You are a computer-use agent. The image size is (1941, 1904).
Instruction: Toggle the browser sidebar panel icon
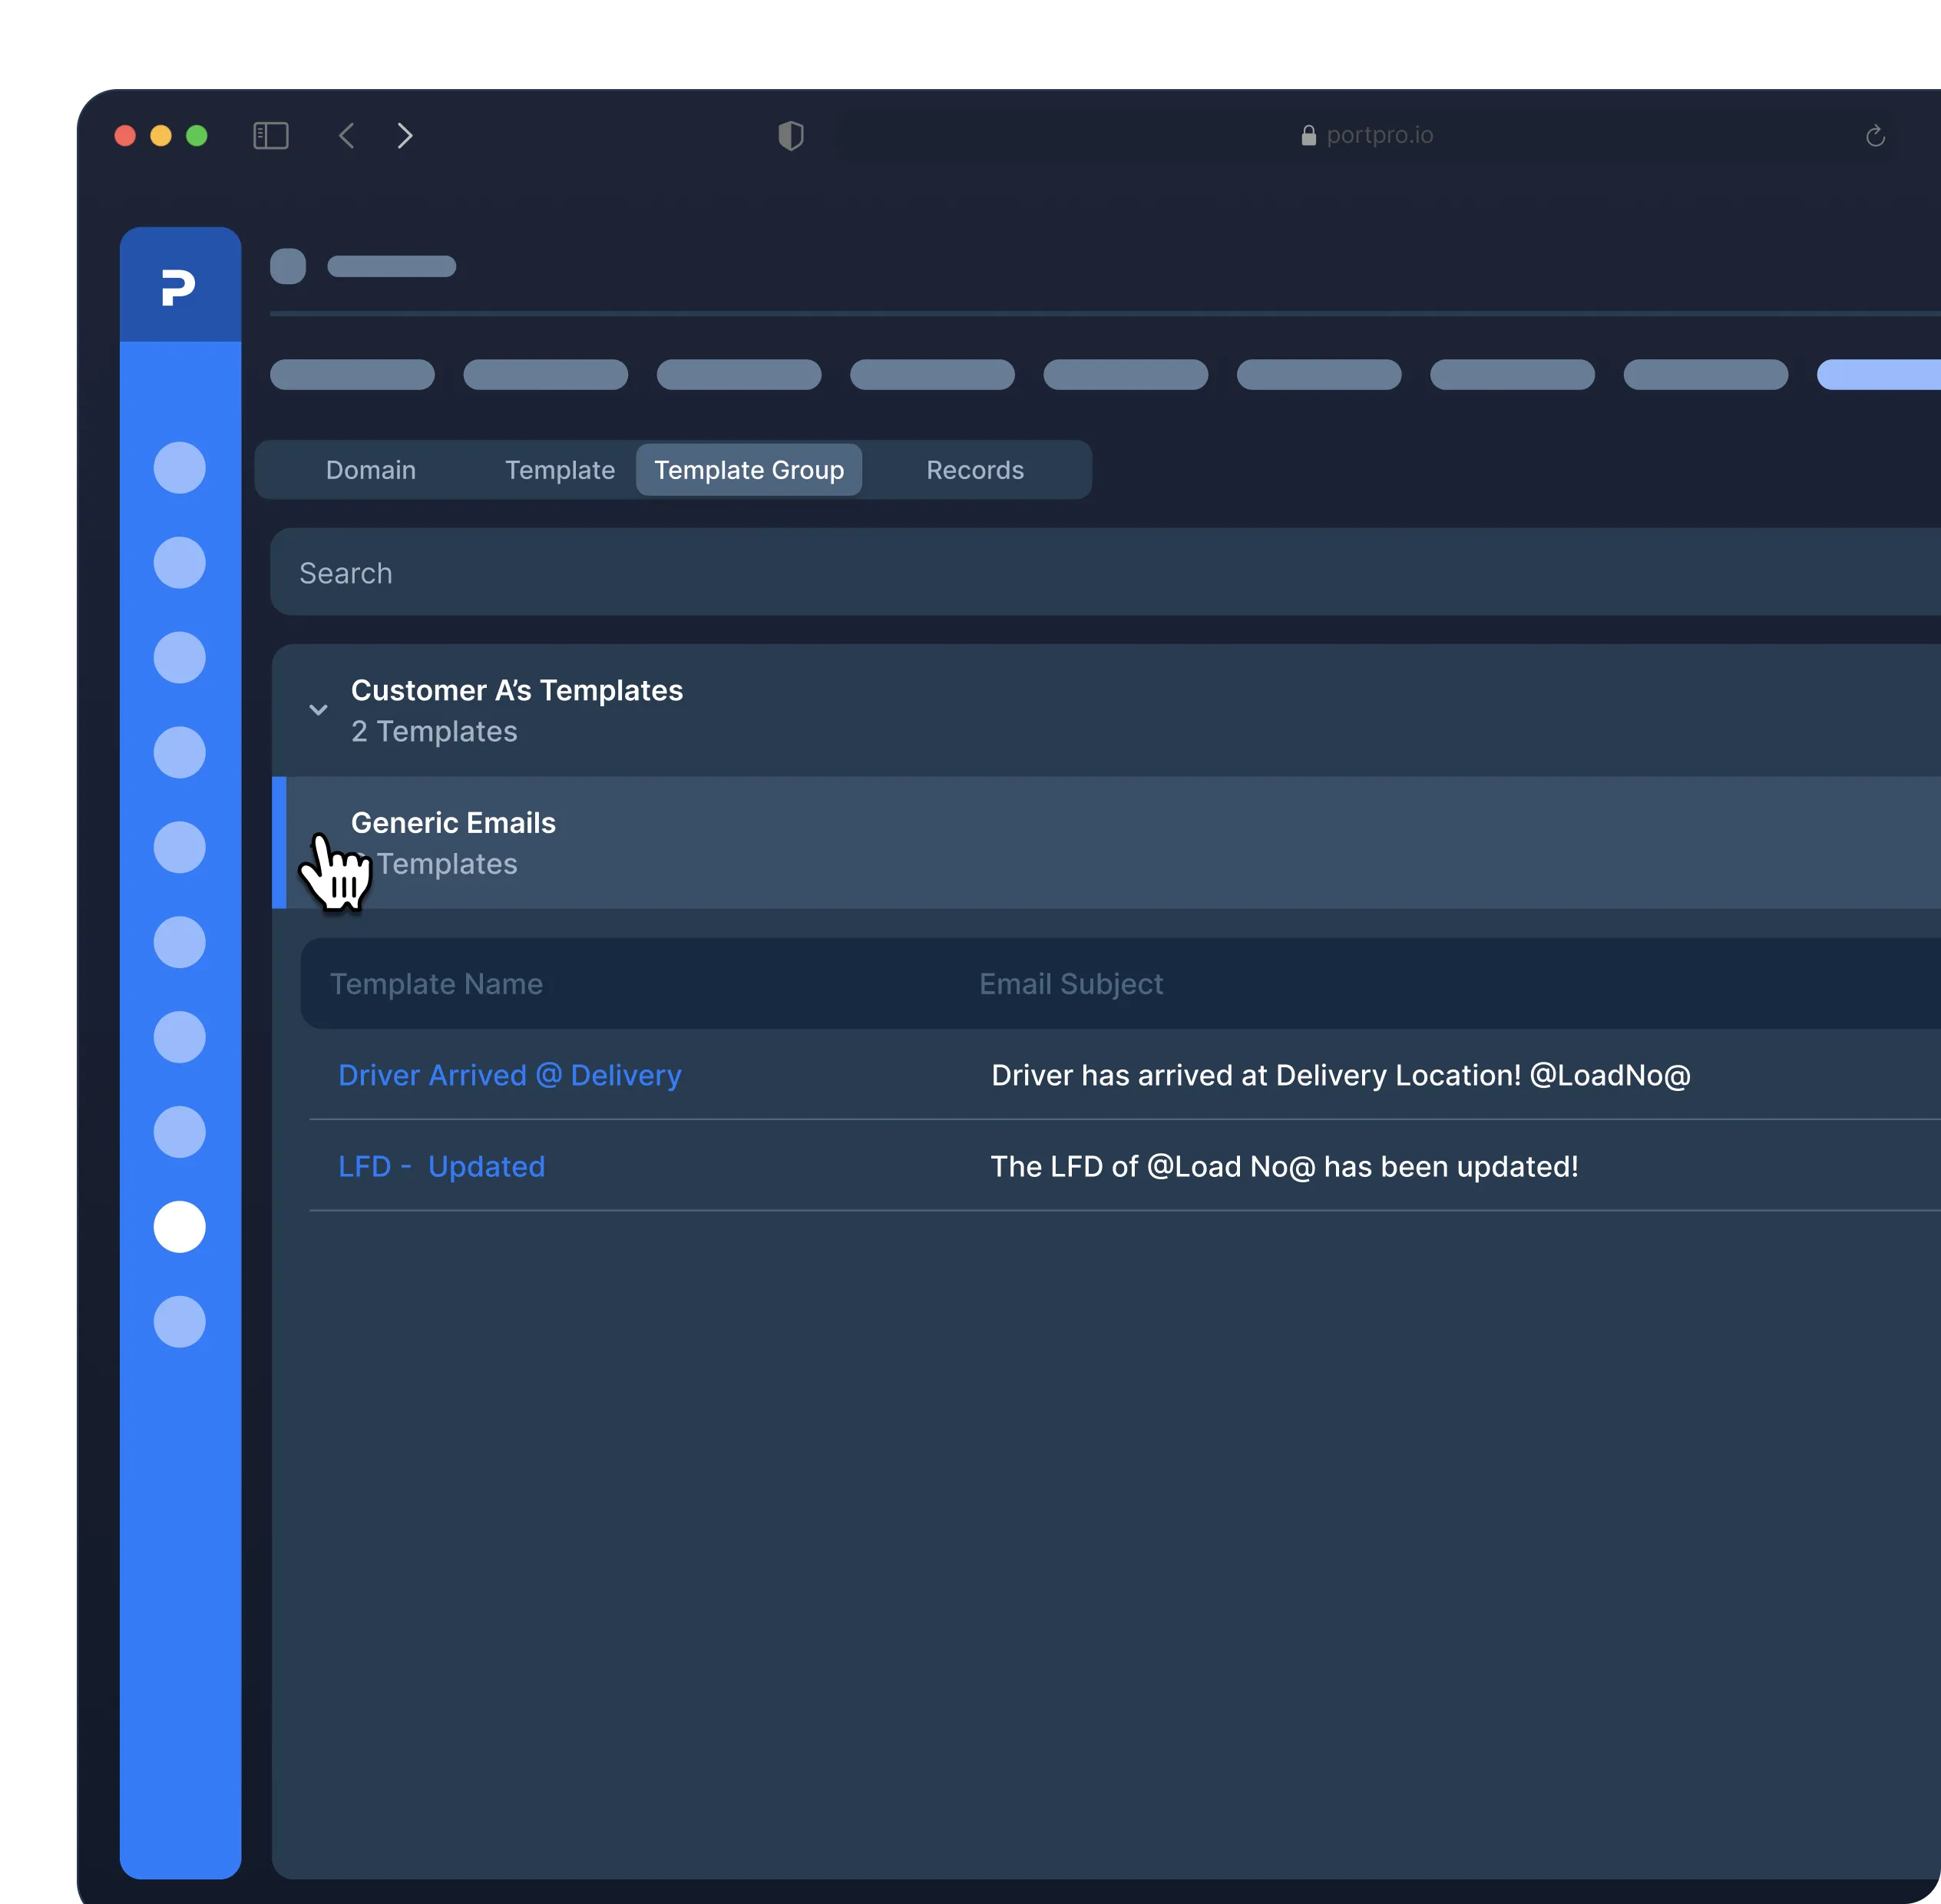(x=270, y=135)
